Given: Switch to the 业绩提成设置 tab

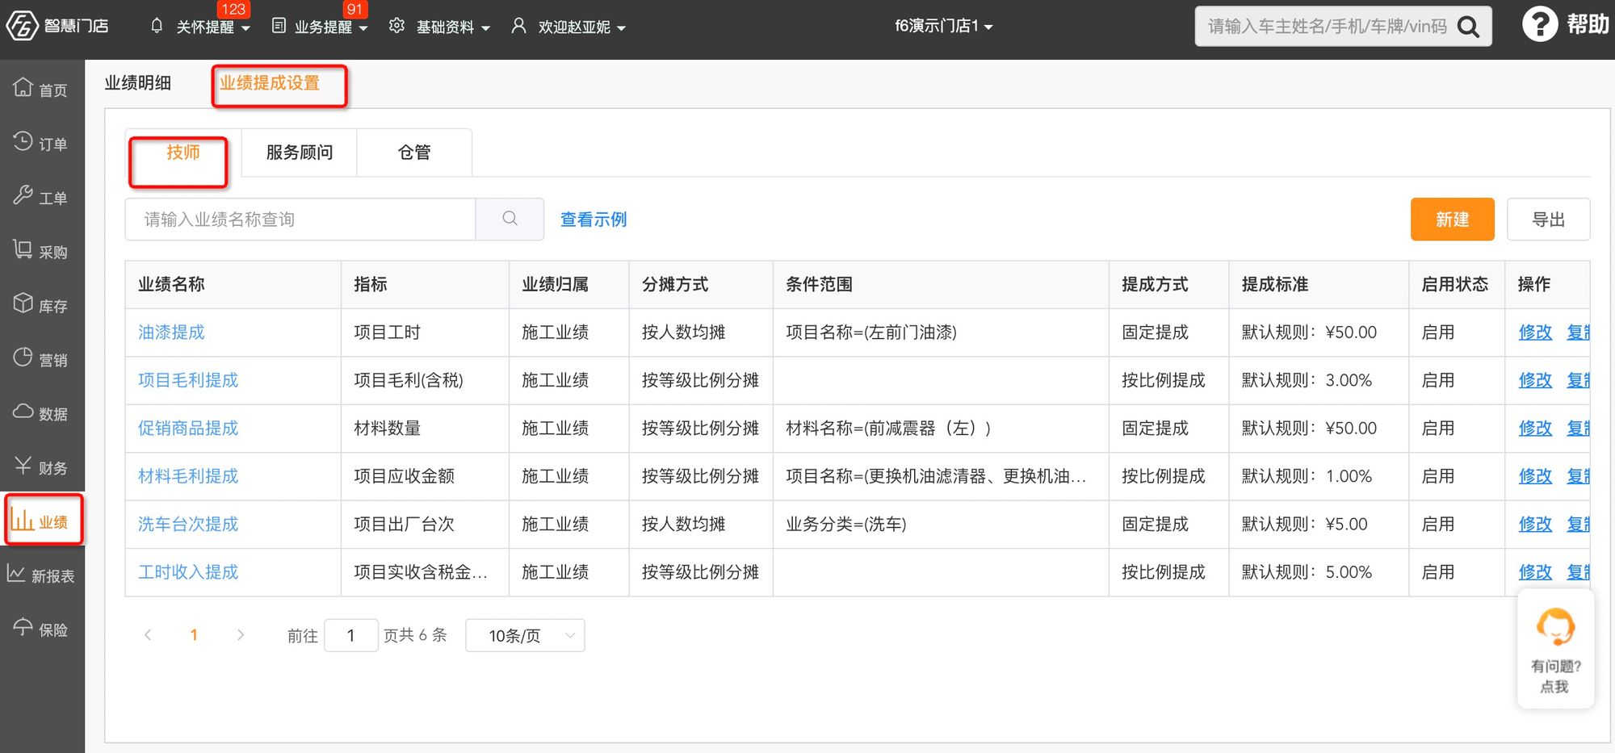Looking at the screenshot, I should pos(270,82).
